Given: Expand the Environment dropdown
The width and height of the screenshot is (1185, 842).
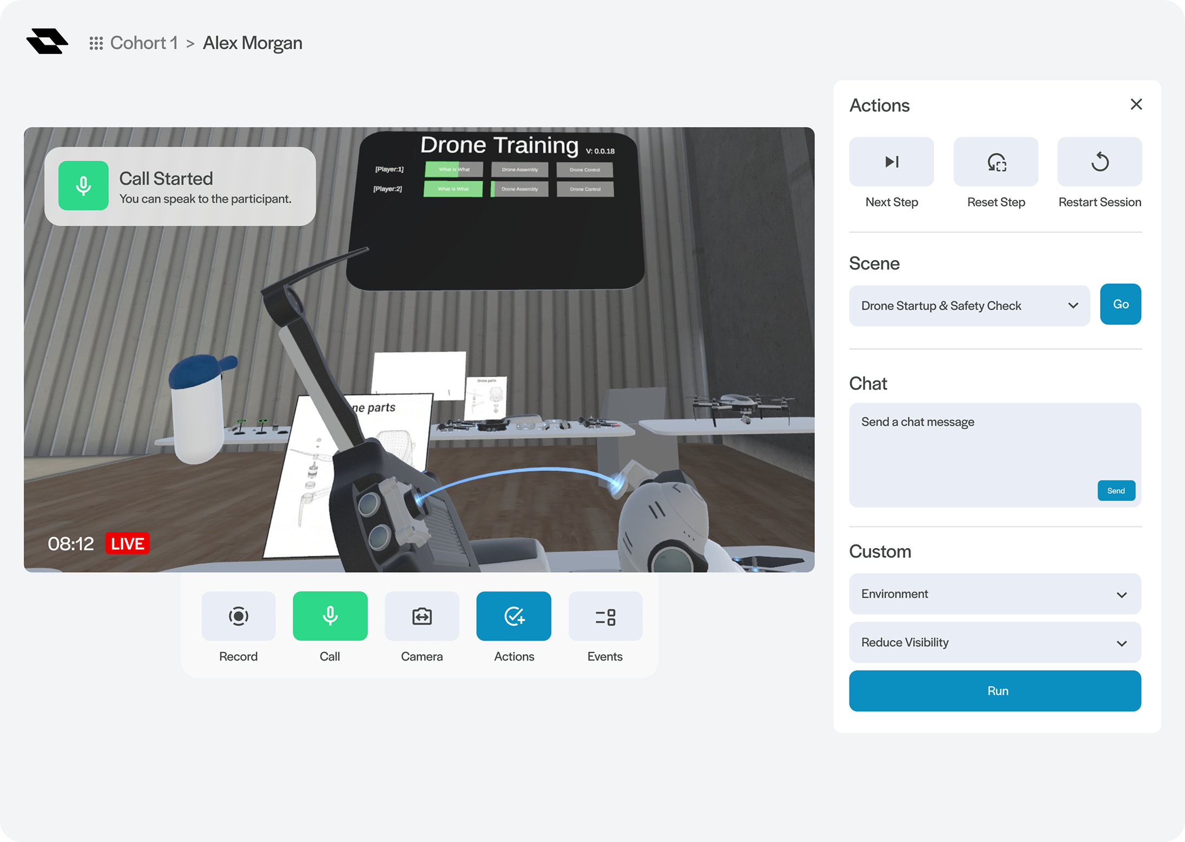Looking at the screenshot, I should click(x=995, y=594).
